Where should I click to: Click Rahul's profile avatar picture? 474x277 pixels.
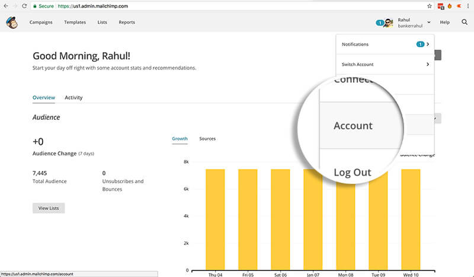(x=388, y=23)
